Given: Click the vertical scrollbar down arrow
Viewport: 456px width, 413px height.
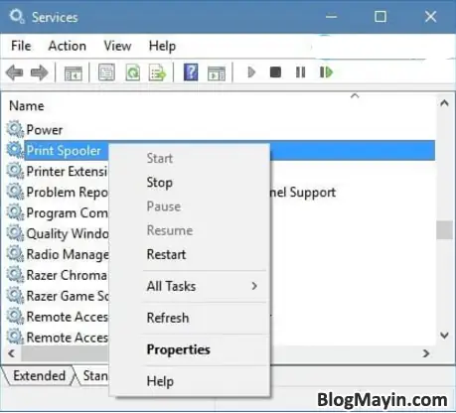Looking at the screenshot, I should click(x=444, y=336).
